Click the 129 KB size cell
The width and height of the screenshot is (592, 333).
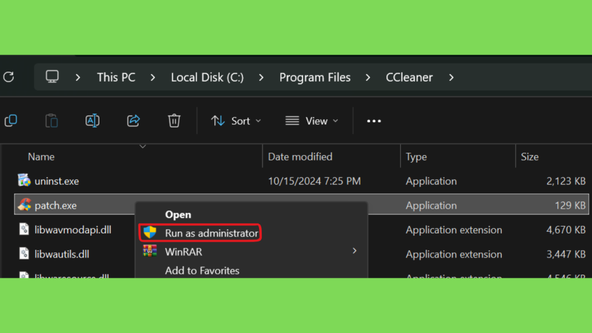[x=570, y=205]
